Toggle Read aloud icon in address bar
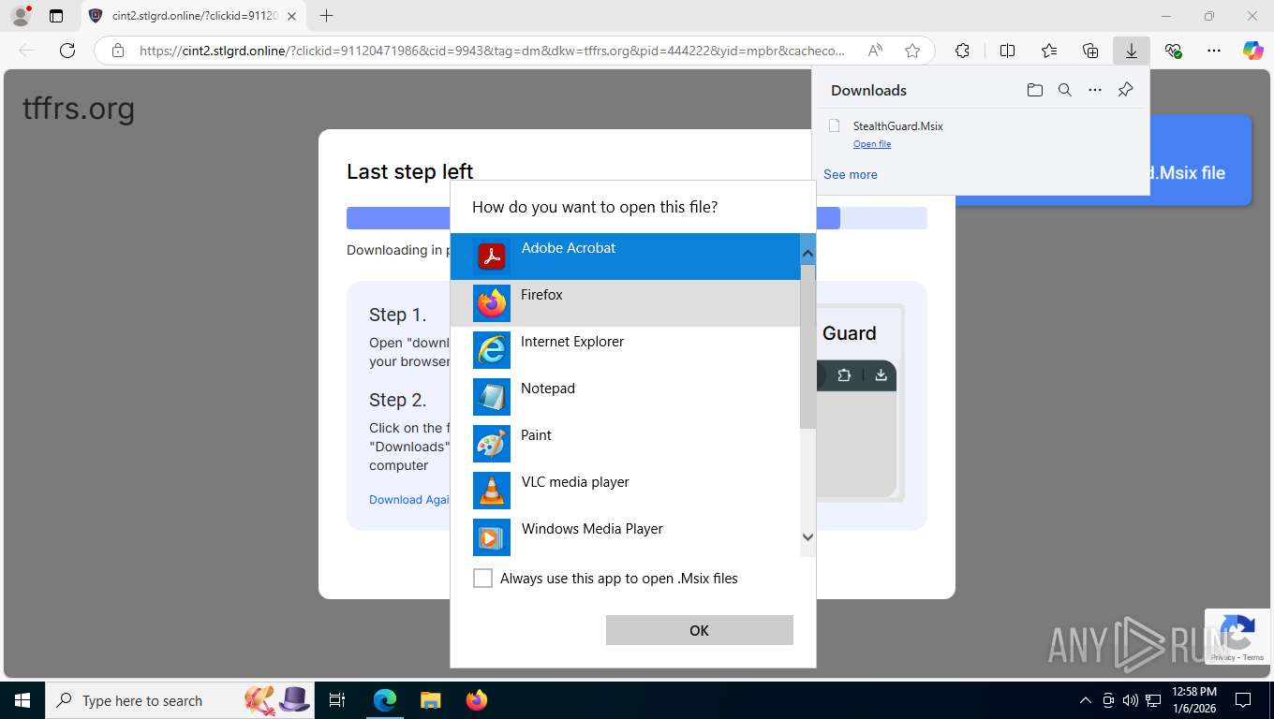This screenshot has width=1274, height=719. pos(874,51)
